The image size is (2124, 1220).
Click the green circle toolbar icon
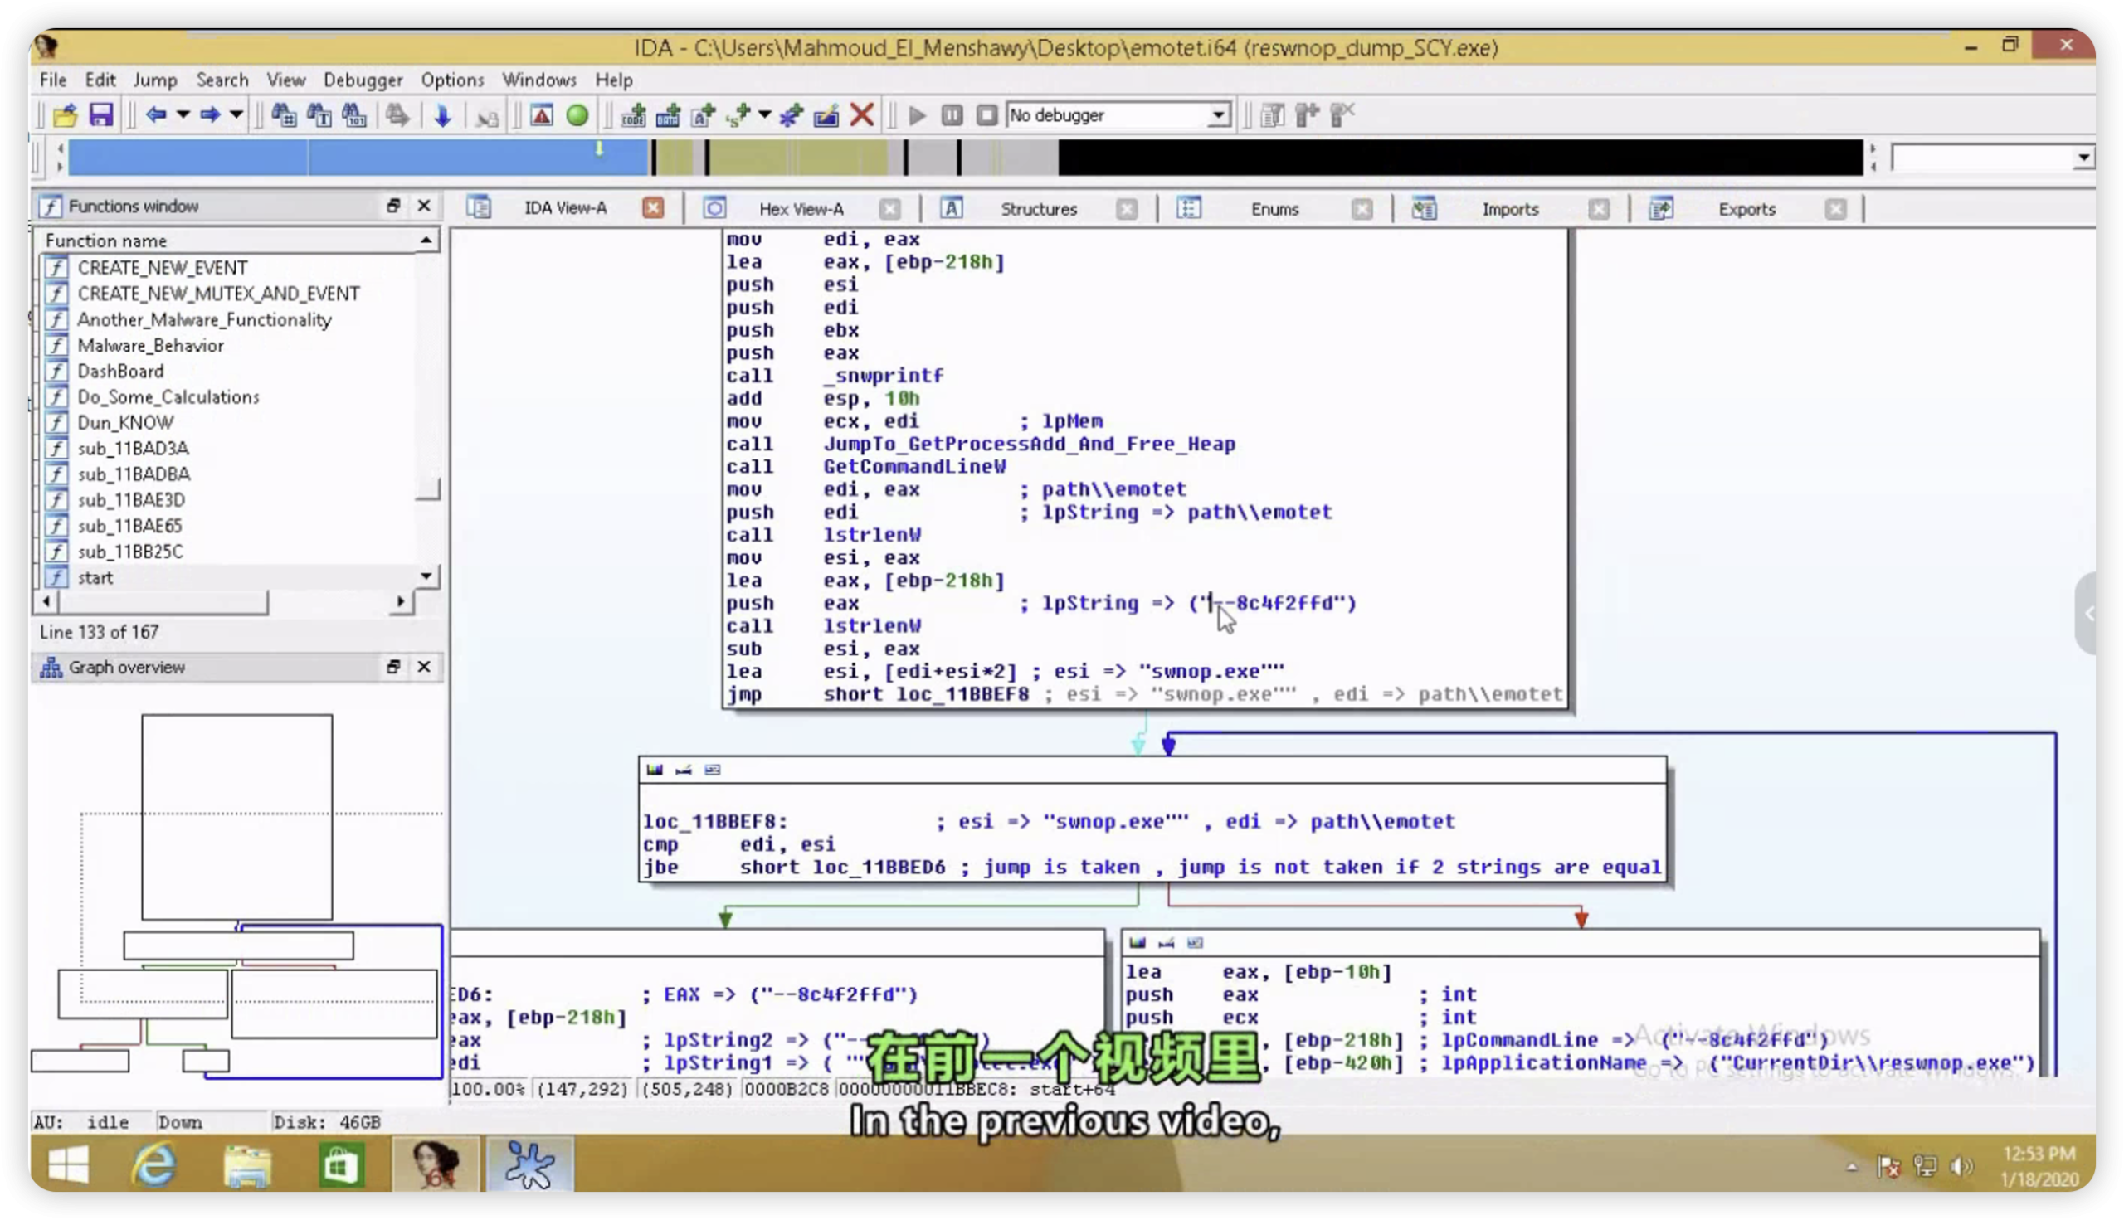pos(577,114)
